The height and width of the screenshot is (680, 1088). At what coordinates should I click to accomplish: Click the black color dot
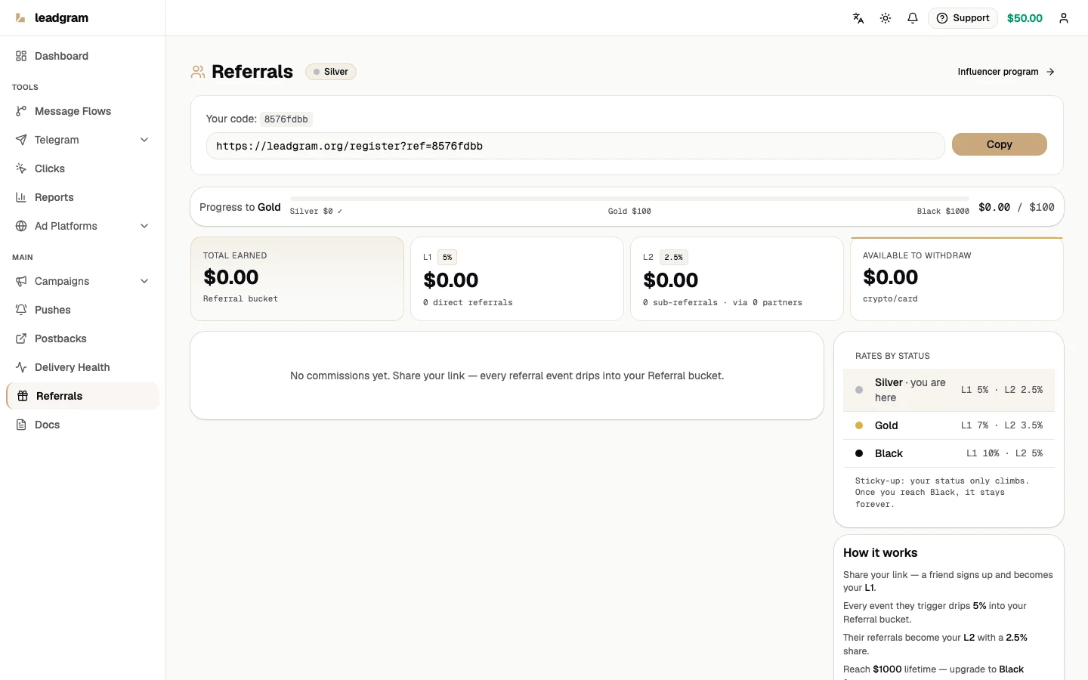pos(859,453)
